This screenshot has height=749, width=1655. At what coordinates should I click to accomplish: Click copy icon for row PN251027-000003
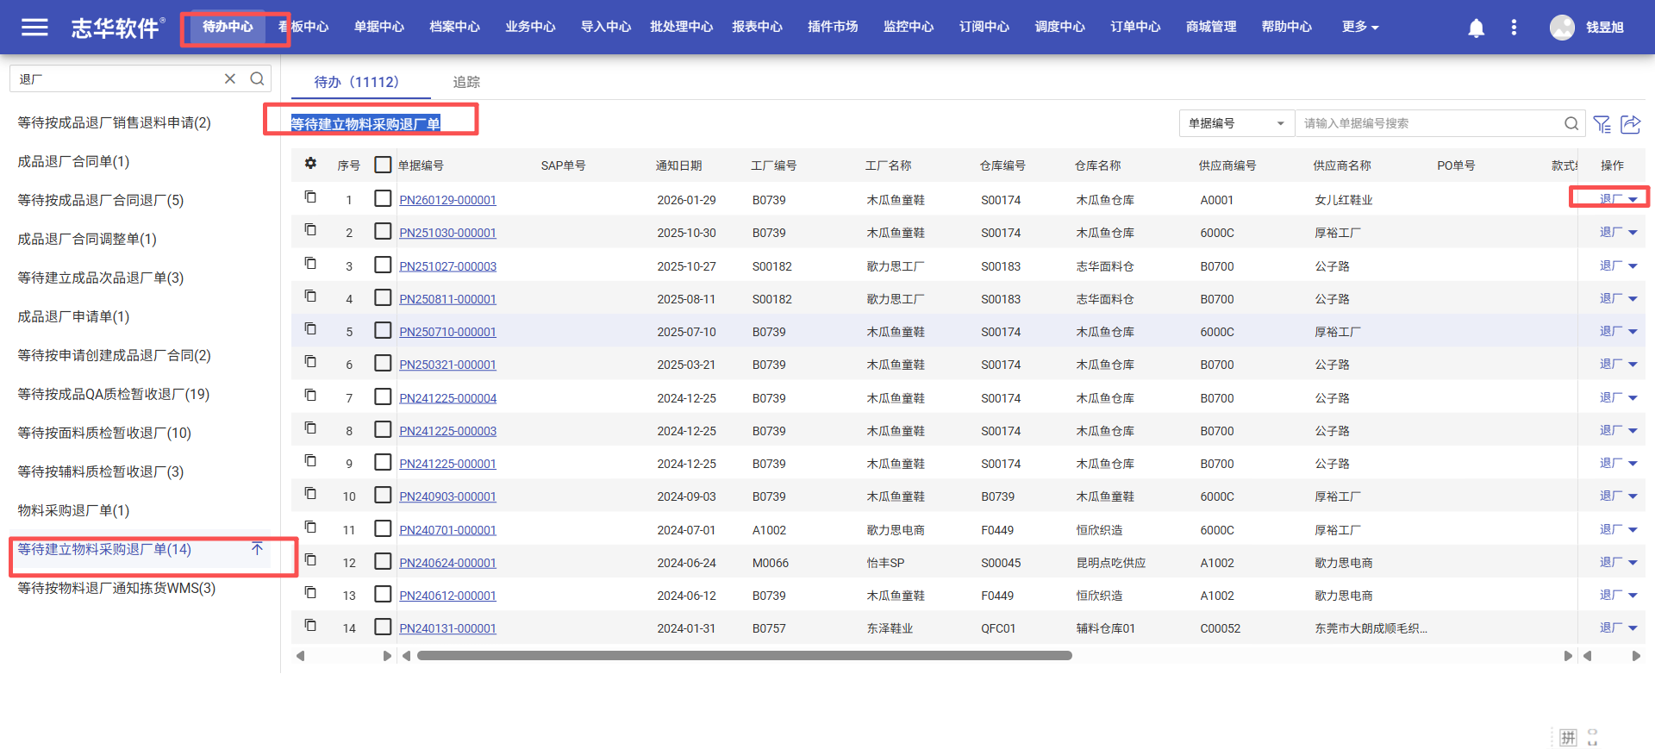point(310,264)
